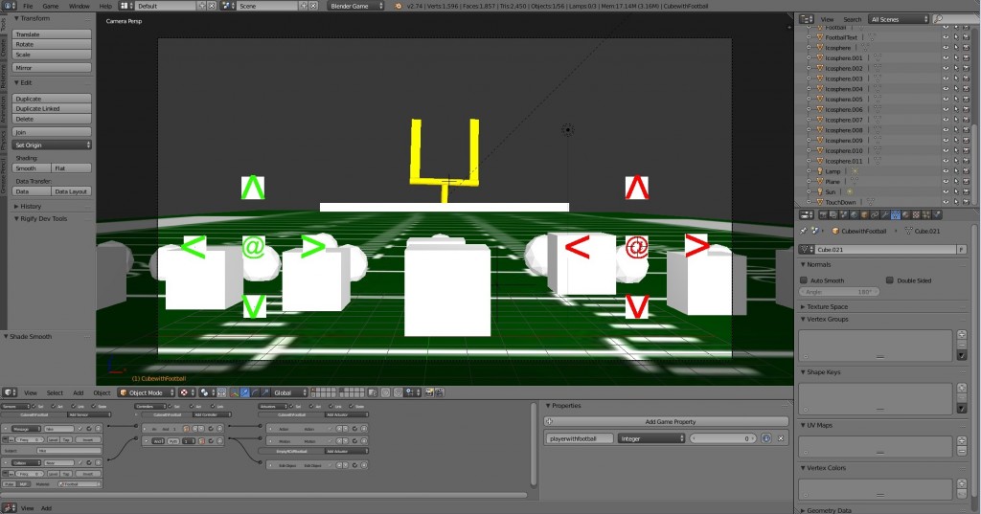Viewport: 981px width, 514px height.
Task: Click the Translate button
Action: click(52, 34)
